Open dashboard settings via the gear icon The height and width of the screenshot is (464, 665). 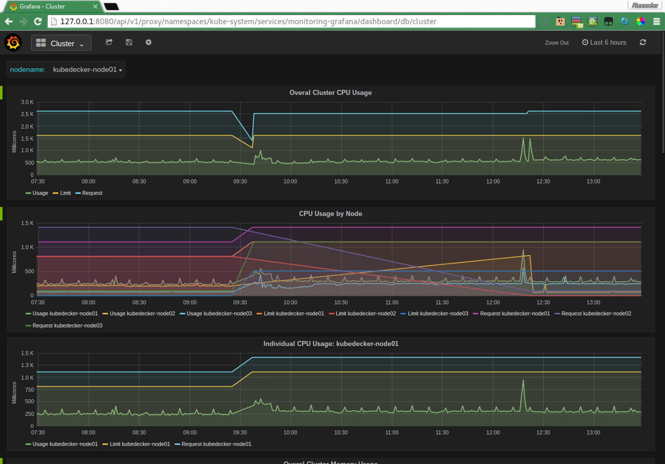[148, 42]
